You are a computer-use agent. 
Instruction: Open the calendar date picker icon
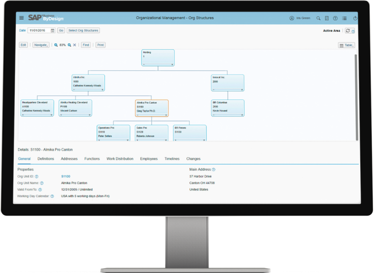[x=53, y=30]
